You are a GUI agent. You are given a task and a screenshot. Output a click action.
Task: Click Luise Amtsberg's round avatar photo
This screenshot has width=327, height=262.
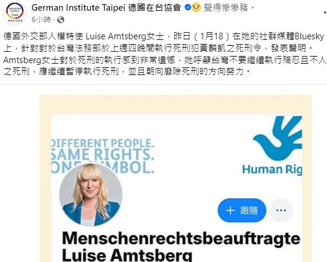click(91, 195)
